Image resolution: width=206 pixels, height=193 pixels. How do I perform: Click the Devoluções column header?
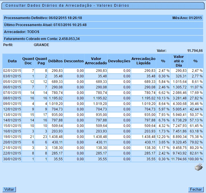point(119,61)
